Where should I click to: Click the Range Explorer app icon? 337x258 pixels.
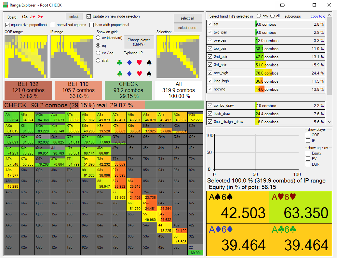[x=6, y=5]
